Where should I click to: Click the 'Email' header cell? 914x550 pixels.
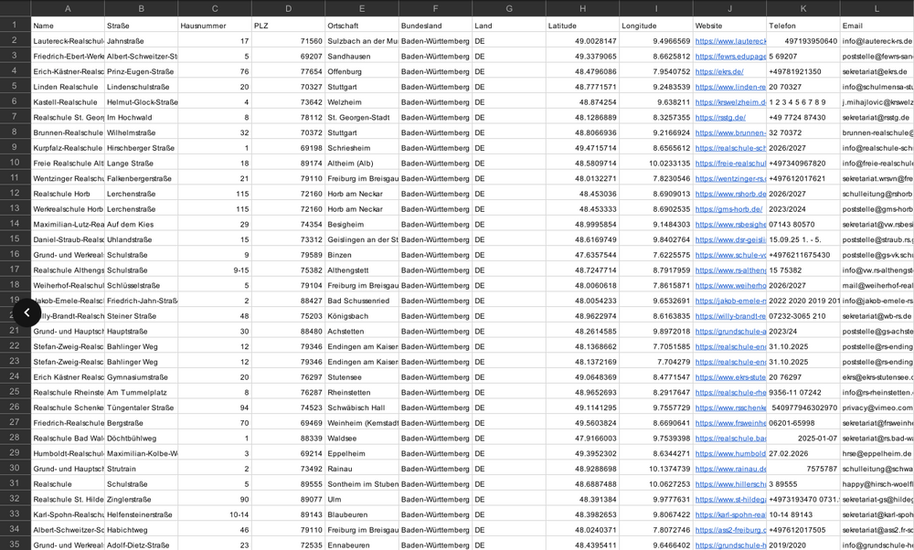click(x=877, y=26)
